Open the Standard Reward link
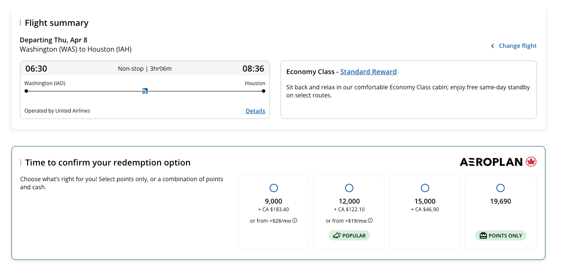Viewport: 570px width, 265px height. (368, 72)
